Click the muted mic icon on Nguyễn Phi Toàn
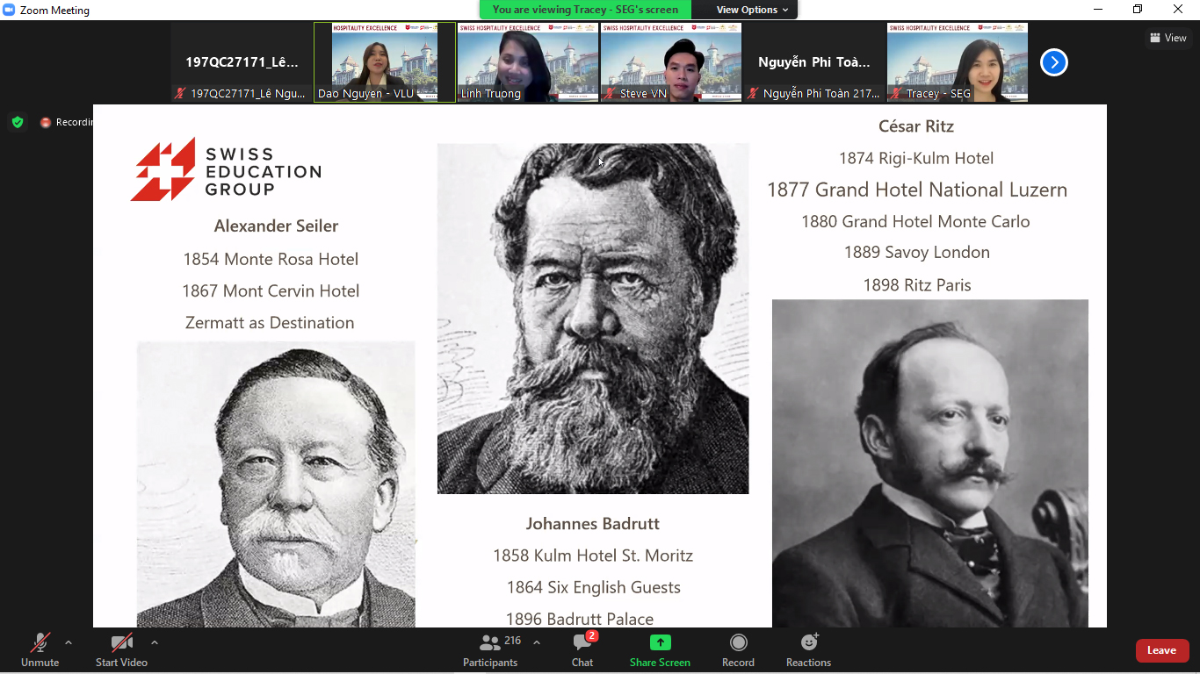 pos(753,93)
